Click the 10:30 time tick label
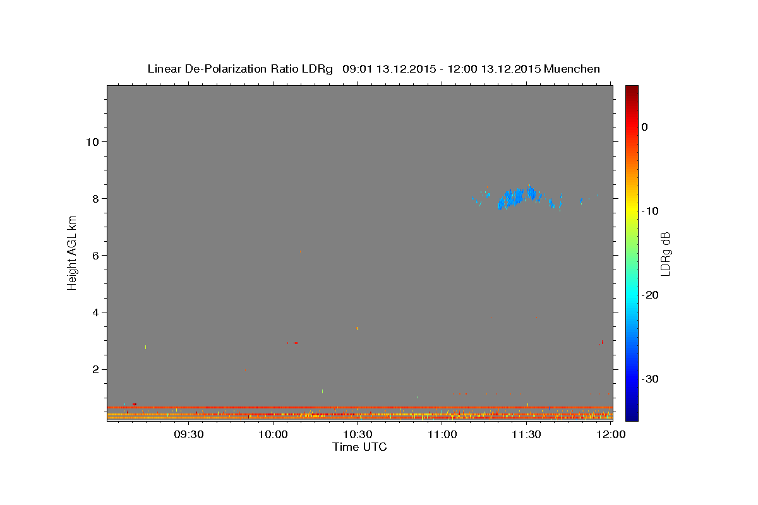 point(358,434)
